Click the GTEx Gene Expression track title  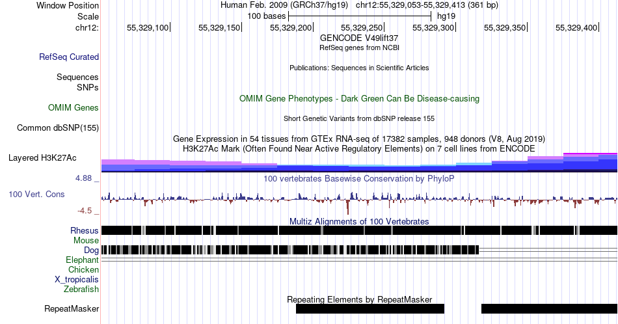359,139
